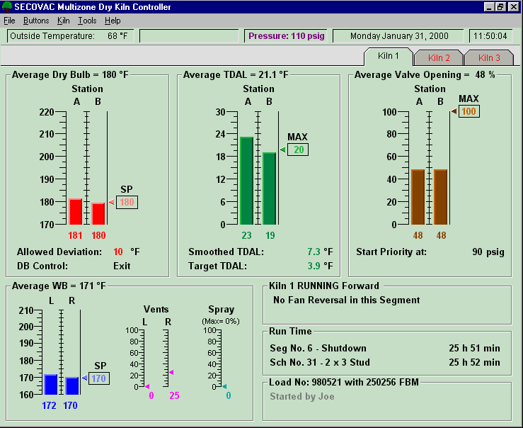The image size is (523, 428).
Task: Click the wet bulb SP value box 170
Action: (x=99, y=378)
